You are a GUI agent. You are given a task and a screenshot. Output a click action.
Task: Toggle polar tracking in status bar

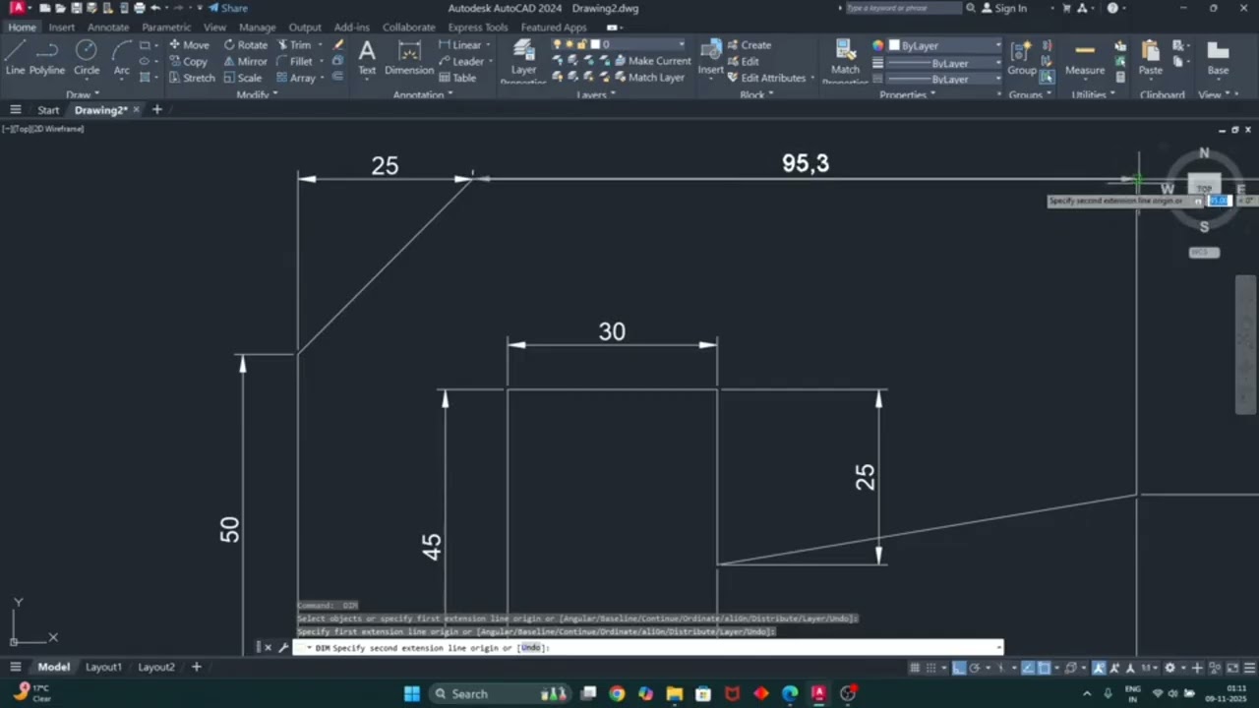pos(977,668)
